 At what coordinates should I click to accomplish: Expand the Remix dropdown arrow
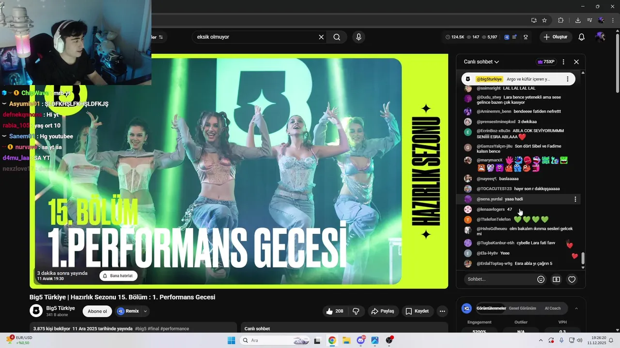point(145,311)
